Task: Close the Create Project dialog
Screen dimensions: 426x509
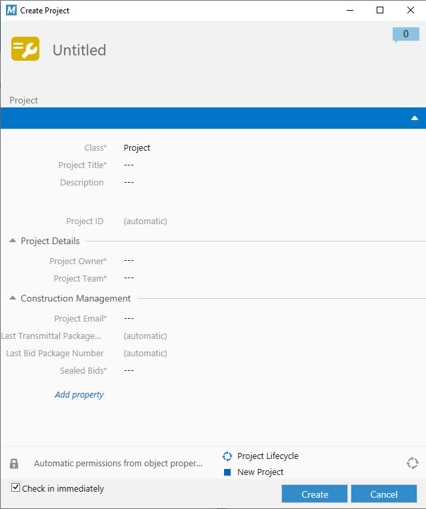Action: [x=411, y=11]
